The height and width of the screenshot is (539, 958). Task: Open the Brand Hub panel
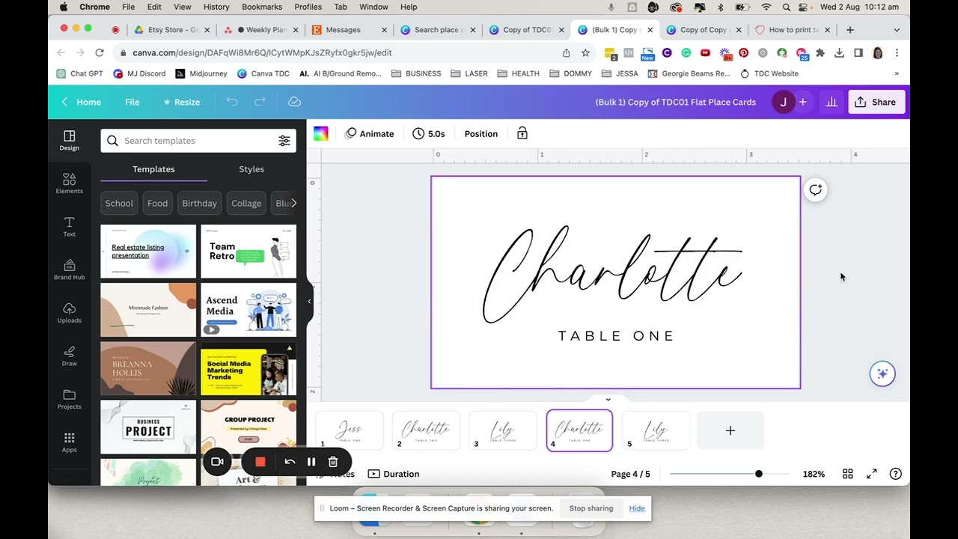point(69,269)
